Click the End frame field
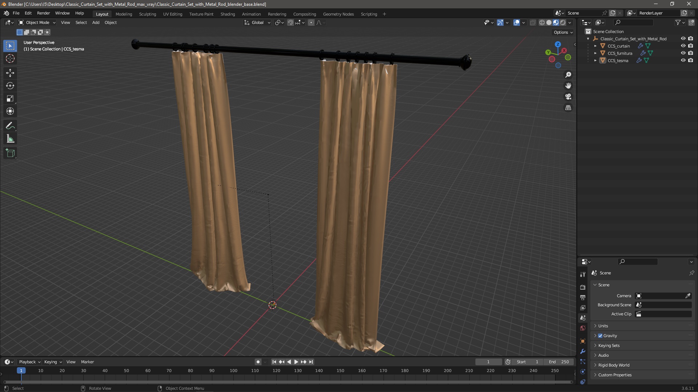698x392 pixels. point(559,362)
